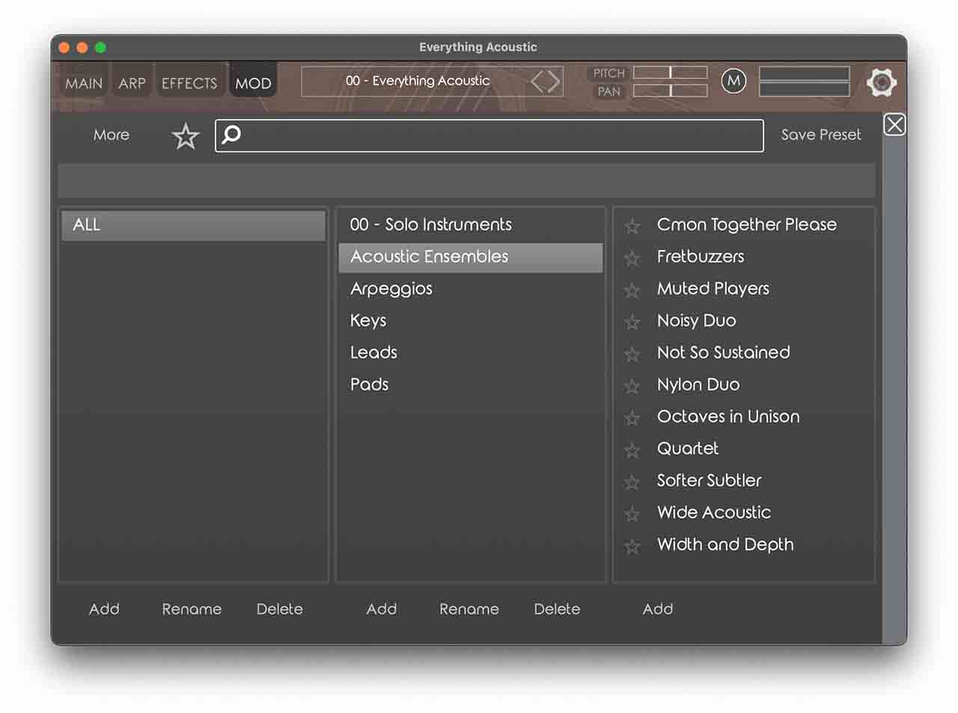Load the Octaves in Unison preset

click(728, 416)
